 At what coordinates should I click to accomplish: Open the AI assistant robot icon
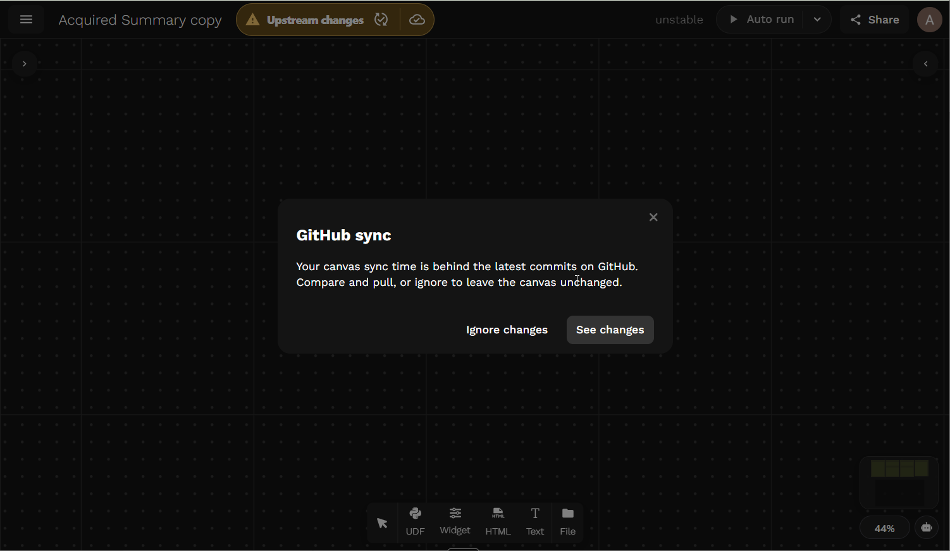(927, 528)
